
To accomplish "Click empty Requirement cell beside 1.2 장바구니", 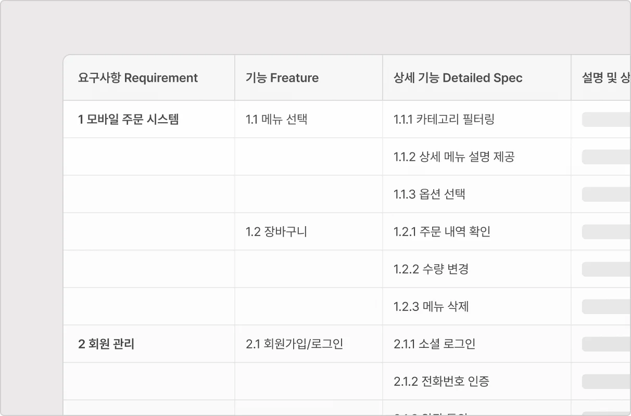I will click(149, 232).
